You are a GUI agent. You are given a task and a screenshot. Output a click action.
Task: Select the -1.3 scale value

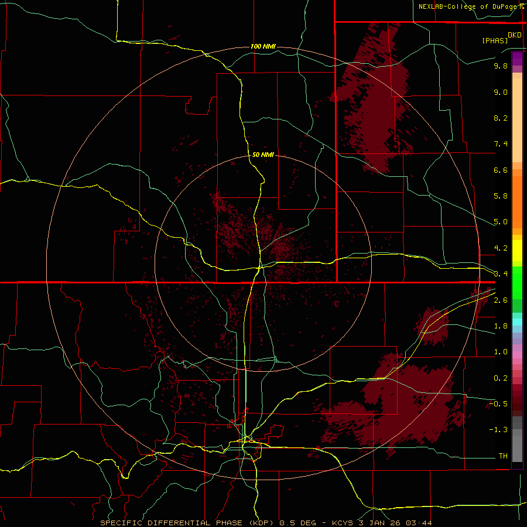click(498, 430)
